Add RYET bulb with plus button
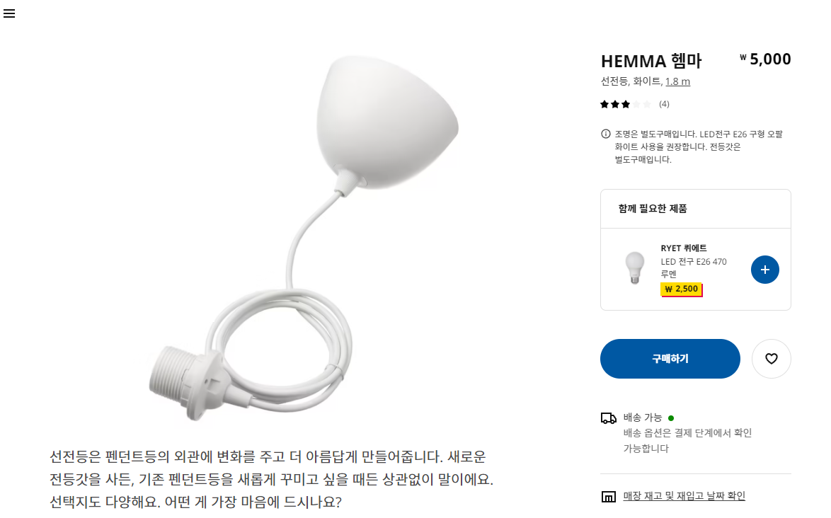The width and height of the screenshot is (831, 518). point(764,270)
